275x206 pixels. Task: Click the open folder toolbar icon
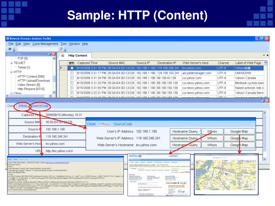(x=10, y=49)
